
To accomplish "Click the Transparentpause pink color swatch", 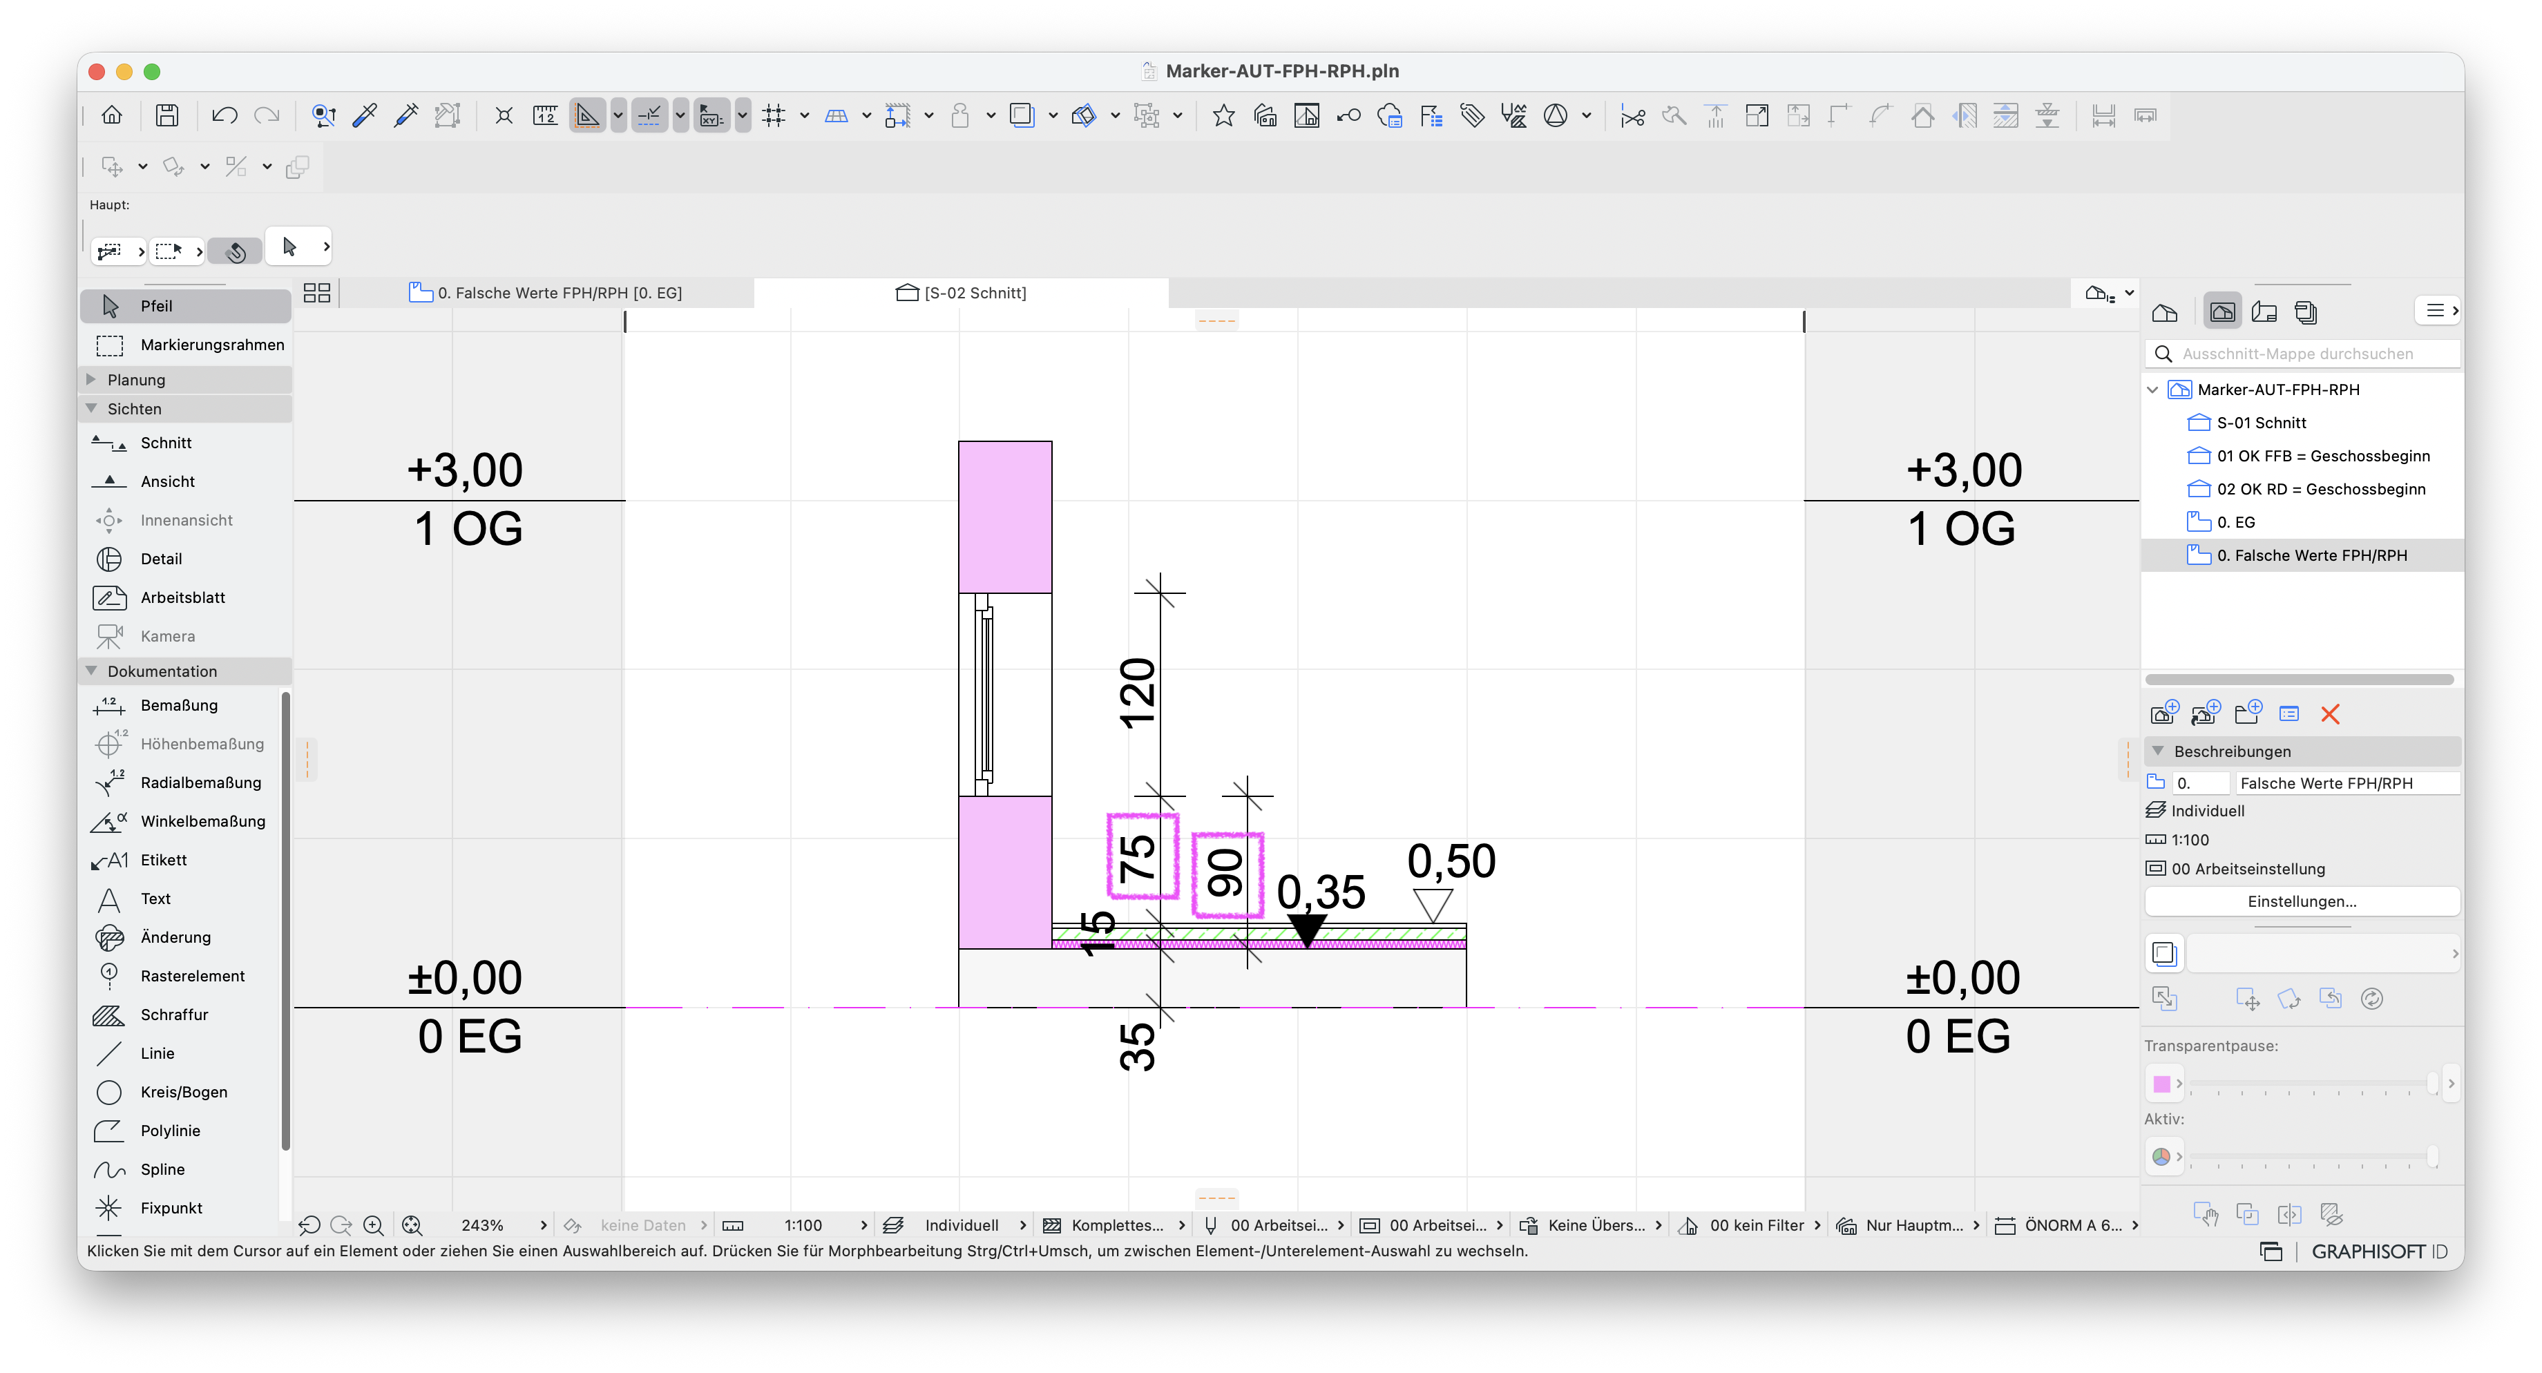I will [2161, 1084].
